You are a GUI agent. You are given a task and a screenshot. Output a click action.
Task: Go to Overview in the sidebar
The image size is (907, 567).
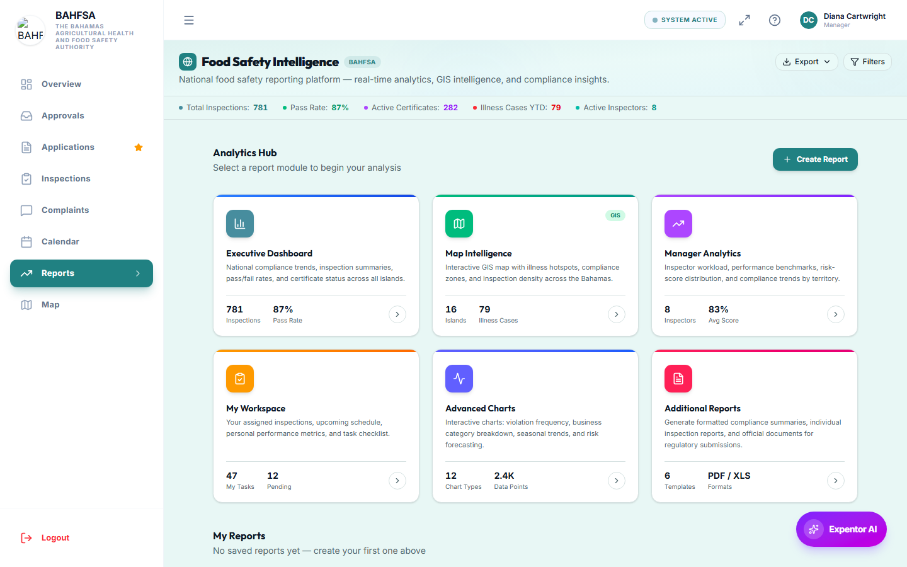[81, 84]
